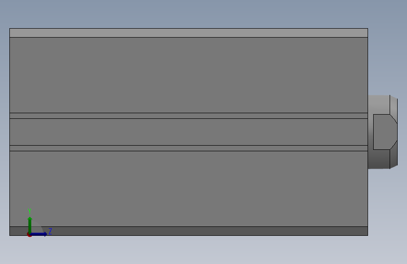Screen dimensions: 407x264
Task: Click the blue Z axis arrow of the triad
Action: tap(39, 234)
